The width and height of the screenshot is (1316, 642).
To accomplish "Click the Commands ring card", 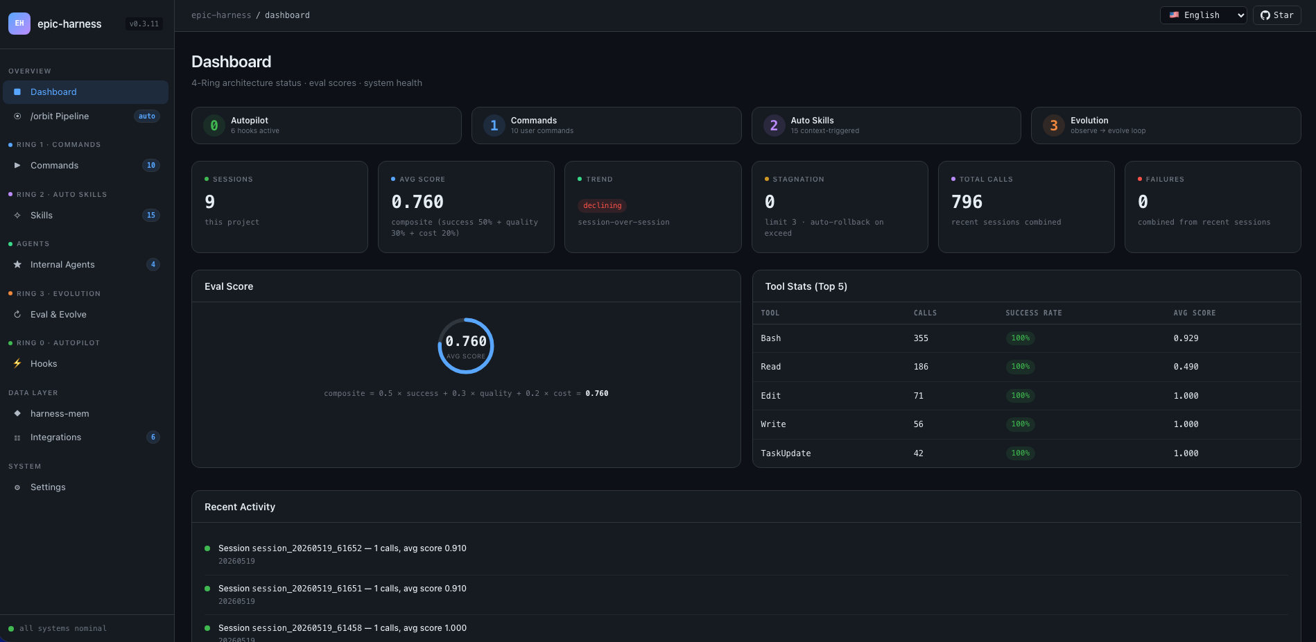I will click(x=607, y=125).
